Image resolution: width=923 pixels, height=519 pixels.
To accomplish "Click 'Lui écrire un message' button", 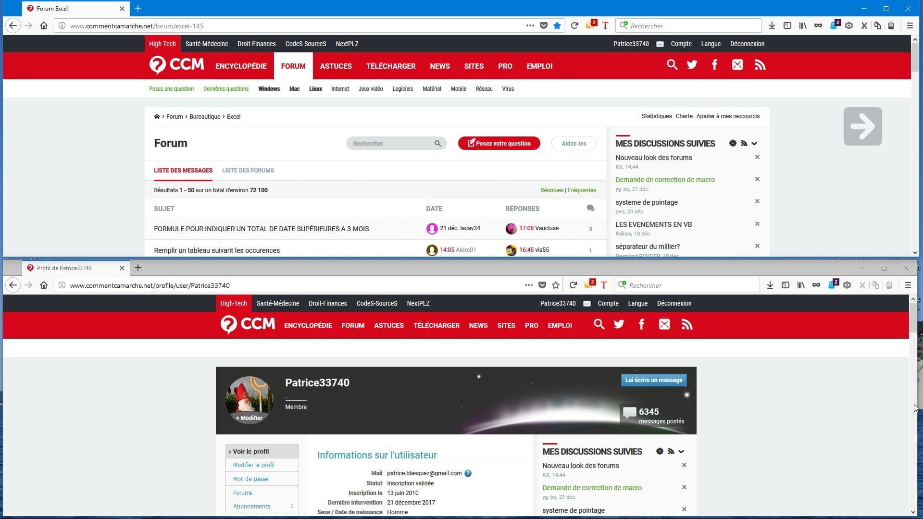I will coord(653,380).
